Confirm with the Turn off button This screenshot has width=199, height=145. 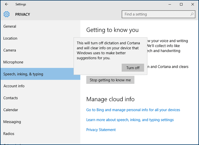coord(133,68)
